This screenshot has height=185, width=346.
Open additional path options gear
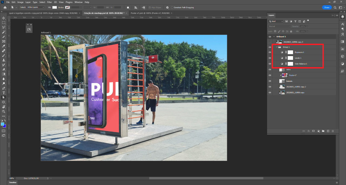tap(167, 8)
